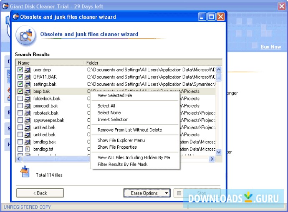
Task: Click the vertical scrollbar up arrow
Action: click(219, 70)
